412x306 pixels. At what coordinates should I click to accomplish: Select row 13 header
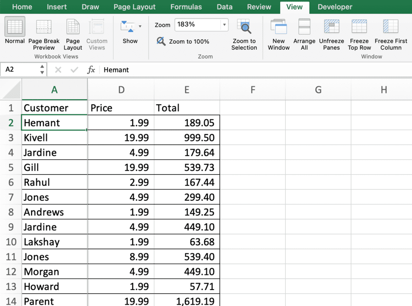pos(11,286)
